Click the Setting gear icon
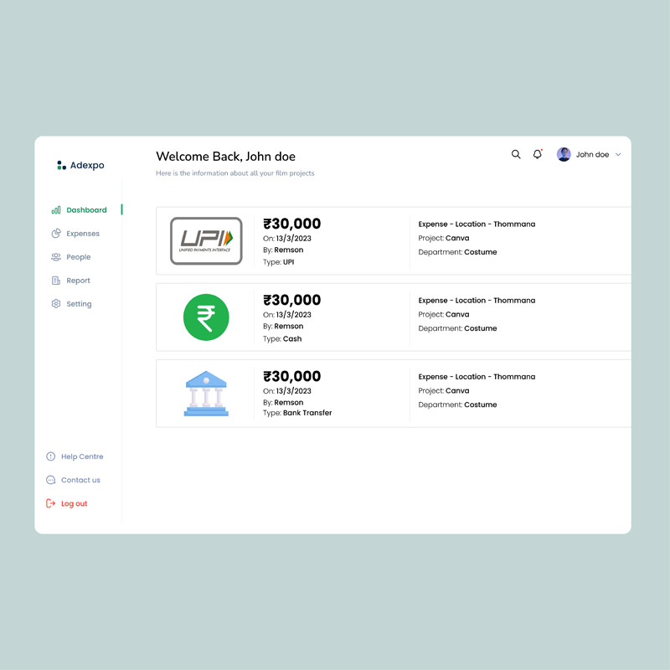This screenshot has width=670, height=670. (56, 304)
